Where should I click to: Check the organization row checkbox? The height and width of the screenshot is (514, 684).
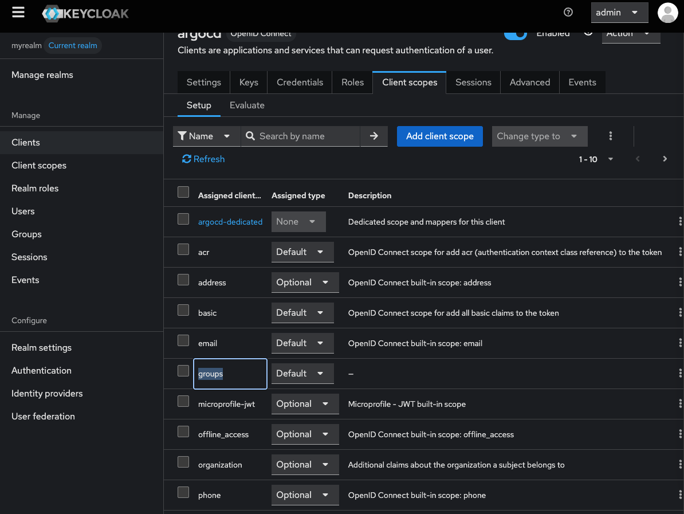coord(183,462)
